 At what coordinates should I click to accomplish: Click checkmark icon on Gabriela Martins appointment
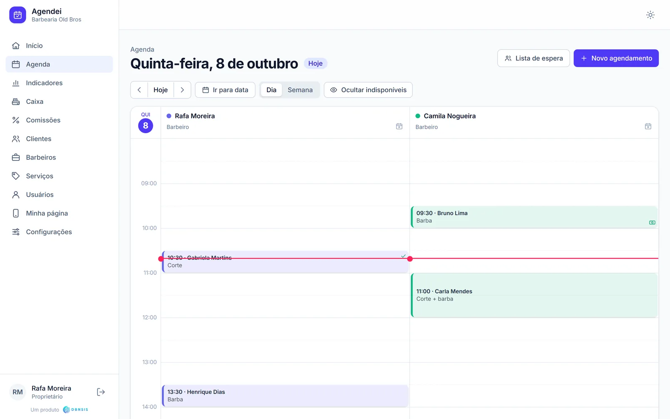pyautogui.click(x=403, y=256)
